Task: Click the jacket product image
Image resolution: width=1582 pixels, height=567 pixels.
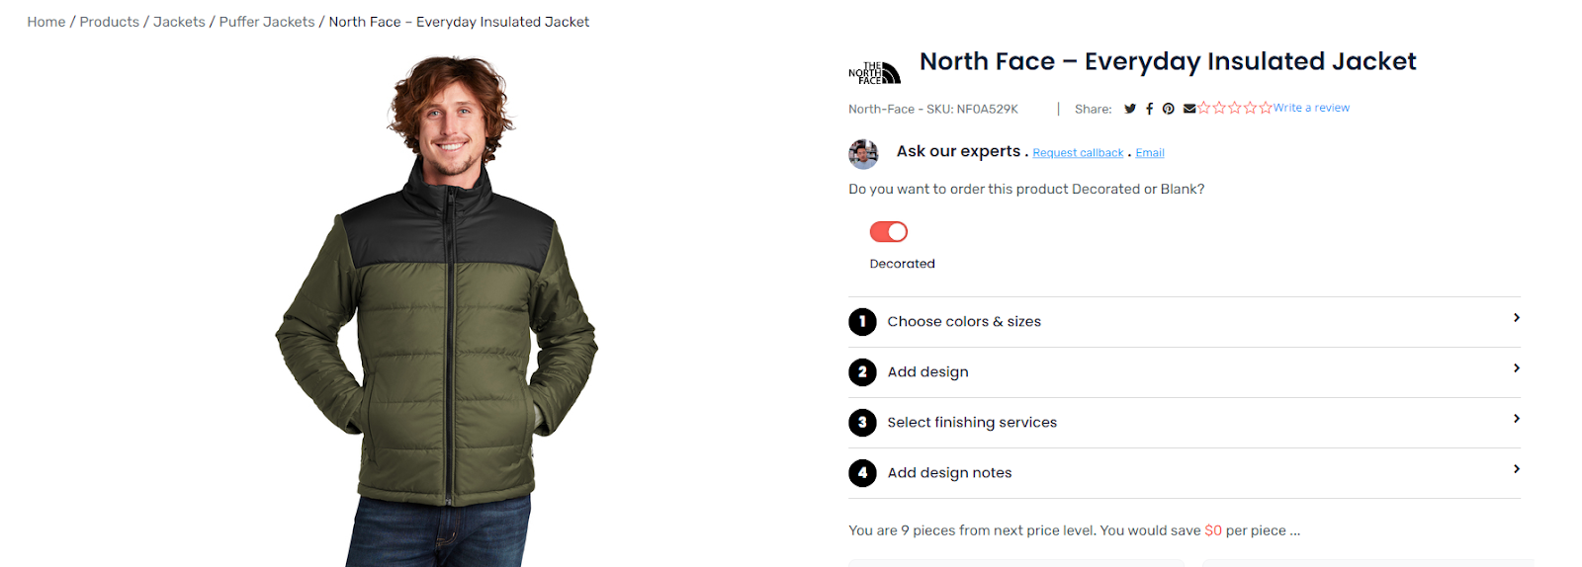Action: (x=437, y=316)
